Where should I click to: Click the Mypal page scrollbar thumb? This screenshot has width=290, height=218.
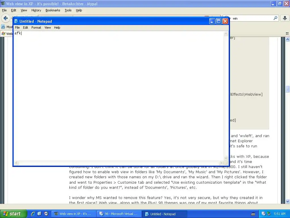click(x=287, y=89)
